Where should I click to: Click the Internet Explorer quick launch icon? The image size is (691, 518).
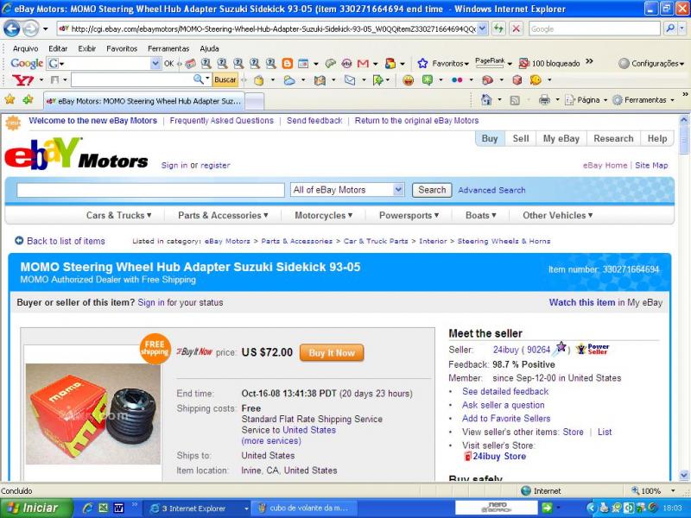click(x=88, y=508)
